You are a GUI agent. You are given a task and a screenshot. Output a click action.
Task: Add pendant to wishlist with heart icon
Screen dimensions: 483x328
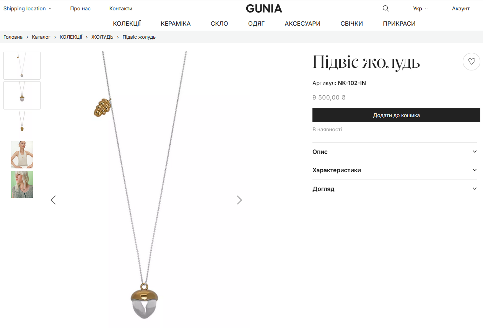tap(472, 62)
